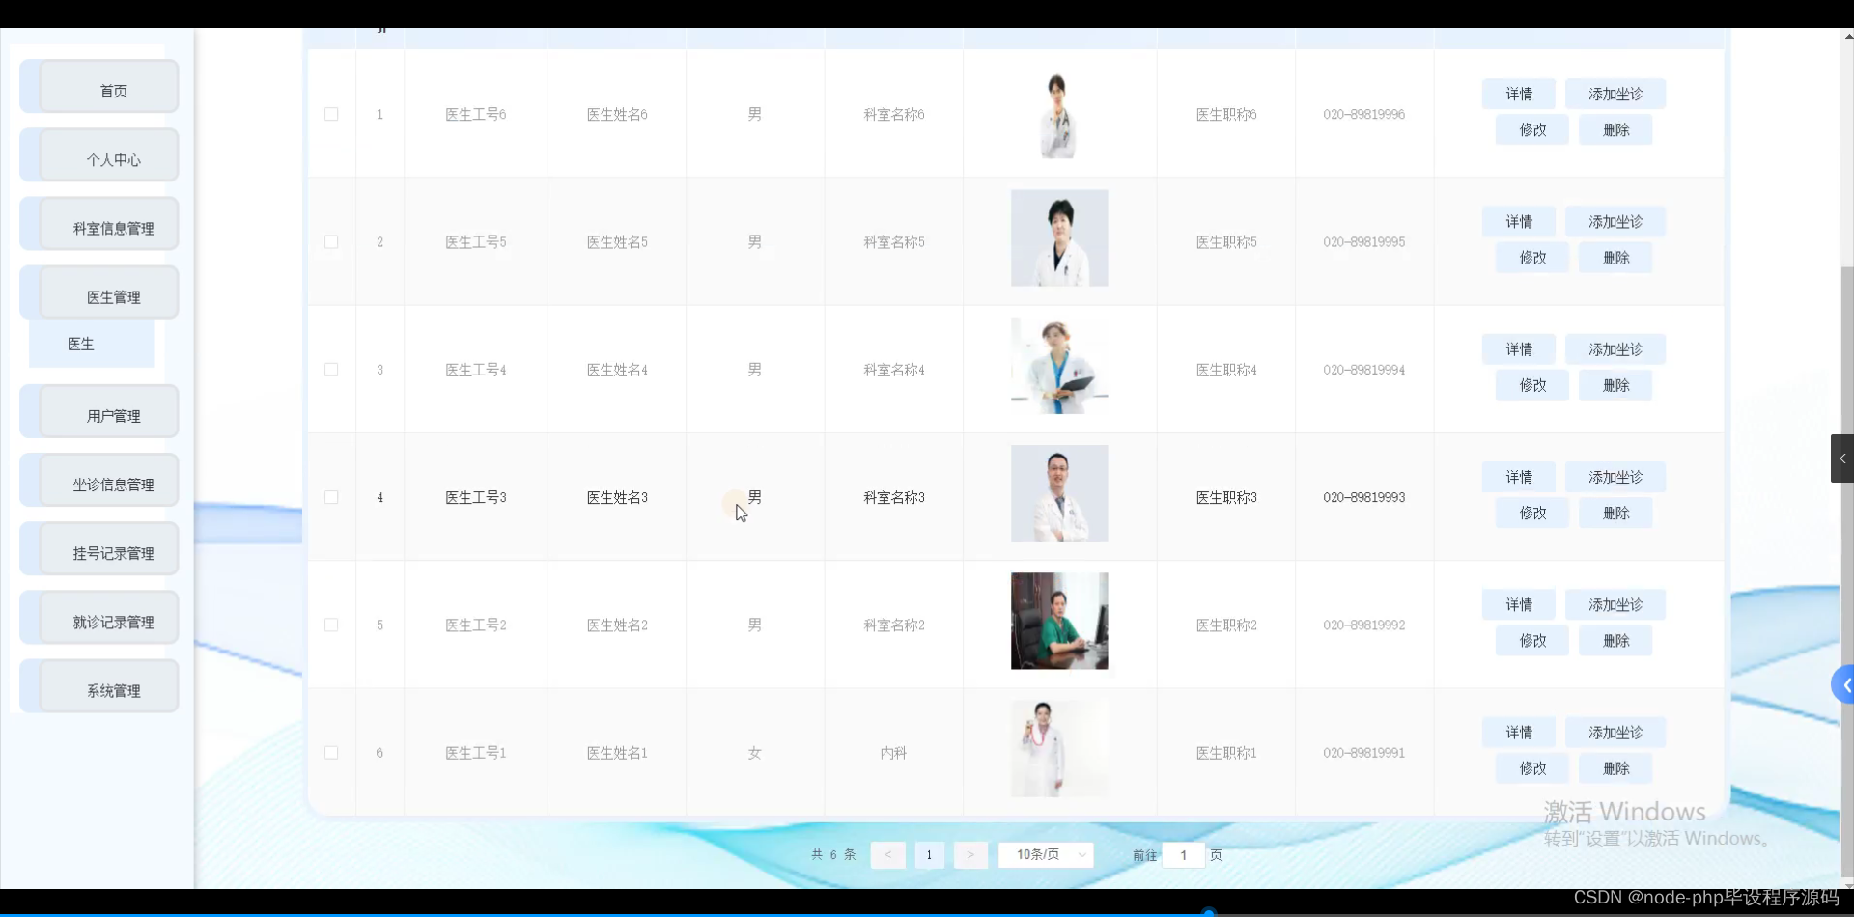The height and width of the screenshot is (917, 1854).
Task: Click the next page arrow in pagination
Action: point(970,854)
